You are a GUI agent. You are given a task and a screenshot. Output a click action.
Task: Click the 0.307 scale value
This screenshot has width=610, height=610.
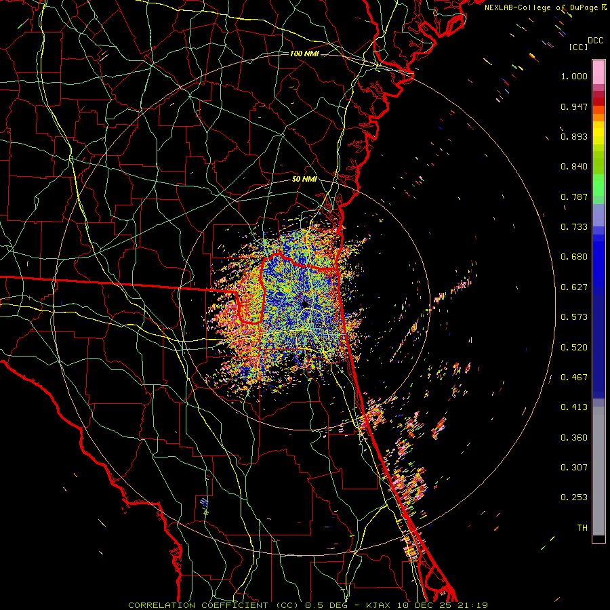[x=574, y=467]
